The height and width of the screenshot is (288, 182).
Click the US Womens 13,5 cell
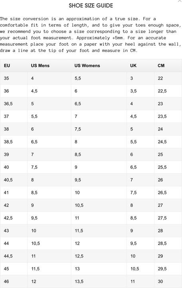[79, 281]
